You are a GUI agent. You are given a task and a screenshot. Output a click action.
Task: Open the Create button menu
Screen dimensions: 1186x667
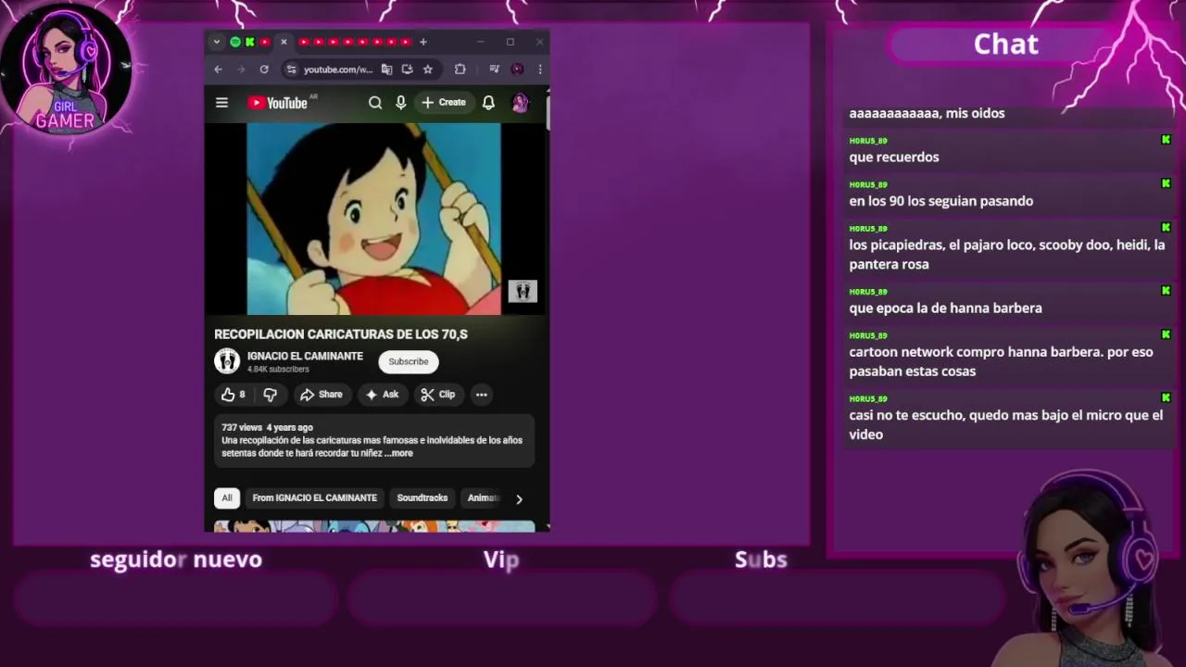[444, 103]
